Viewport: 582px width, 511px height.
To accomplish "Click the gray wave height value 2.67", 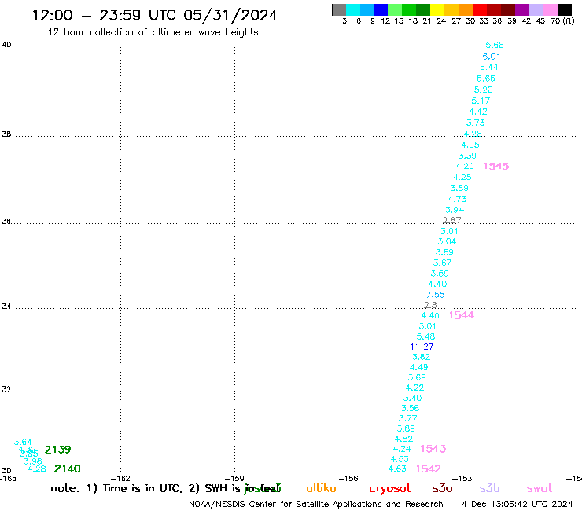I will click(x=451, y=220).
